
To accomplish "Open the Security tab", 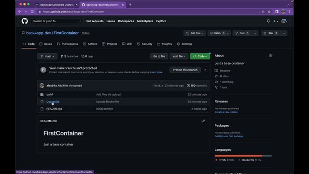I will 145,44.
